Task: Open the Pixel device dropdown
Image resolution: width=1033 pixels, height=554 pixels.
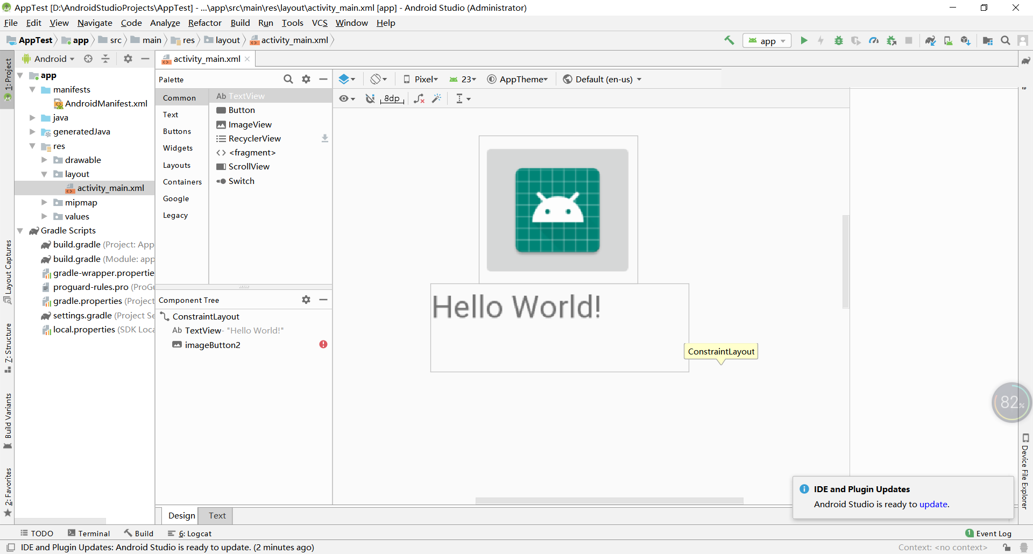Action: [421, 79]
